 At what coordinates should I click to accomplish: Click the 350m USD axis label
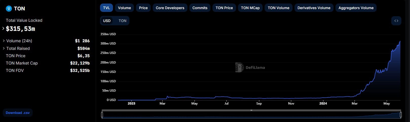[108, 34]
